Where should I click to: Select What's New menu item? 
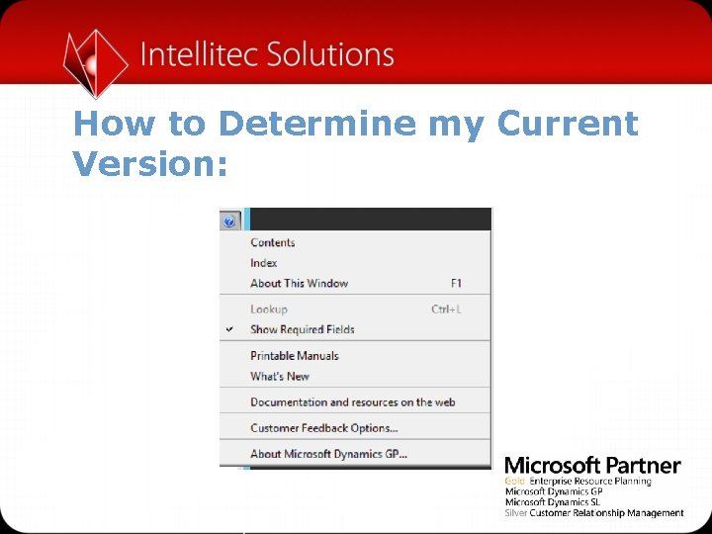[x=355, y=376]
